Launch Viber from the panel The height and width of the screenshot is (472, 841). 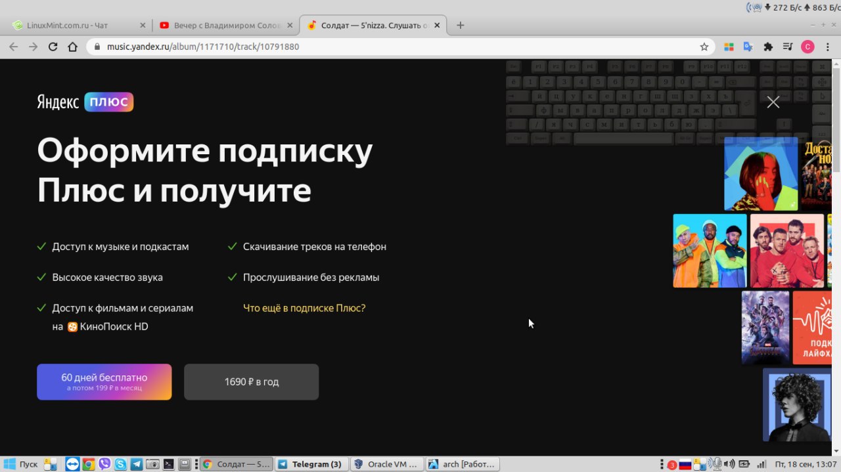[104, 464]
